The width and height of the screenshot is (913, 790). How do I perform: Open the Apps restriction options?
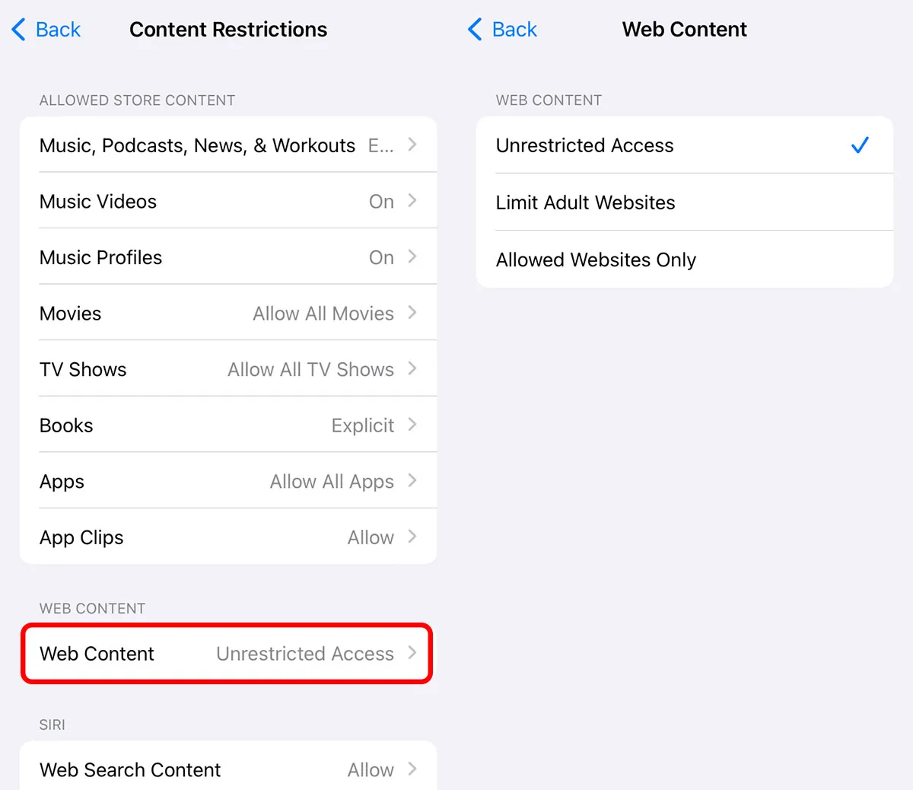(228, 481)
